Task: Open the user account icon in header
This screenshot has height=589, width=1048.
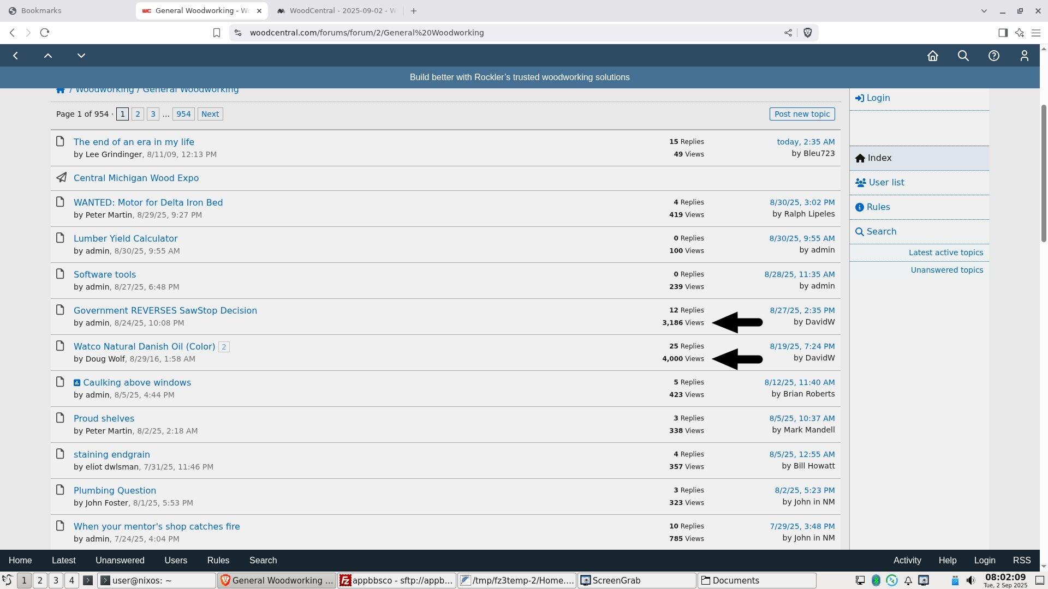Action: click(x=1025, y=56)
